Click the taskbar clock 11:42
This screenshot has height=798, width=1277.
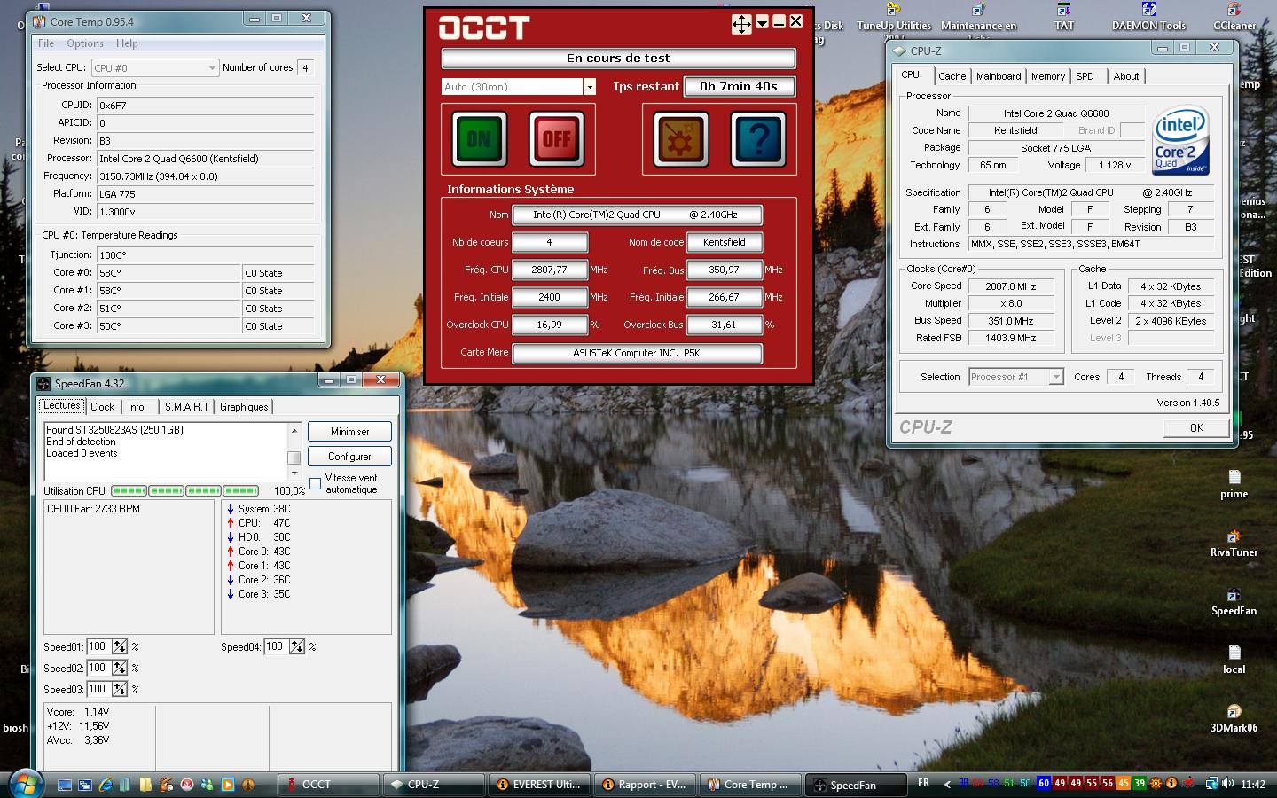[1253, 785]
